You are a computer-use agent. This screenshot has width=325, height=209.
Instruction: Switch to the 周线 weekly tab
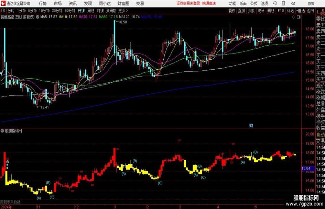(91, 11)
